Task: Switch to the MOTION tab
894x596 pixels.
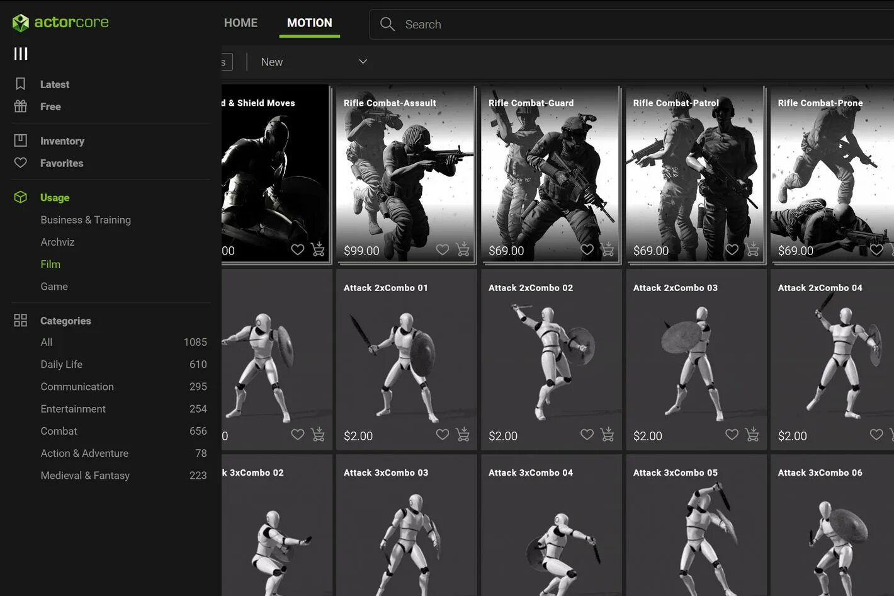Action: [309, 23]
